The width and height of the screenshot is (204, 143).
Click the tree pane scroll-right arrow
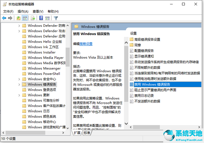tap(63, 133)
